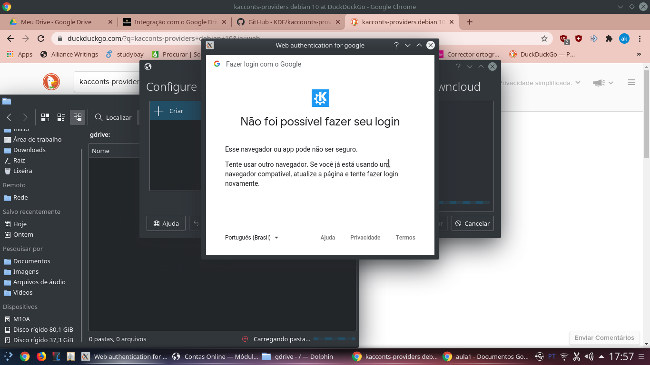
Task: Click the uBlock Origin extension icon
Action: [564, 39]
